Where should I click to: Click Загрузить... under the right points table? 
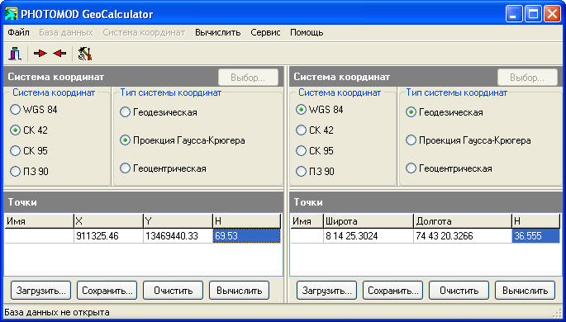point(326,291)
